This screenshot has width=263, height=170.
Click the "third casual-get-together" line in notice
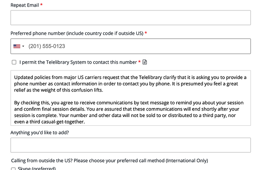pyautogui.click(x=50, y=122)
